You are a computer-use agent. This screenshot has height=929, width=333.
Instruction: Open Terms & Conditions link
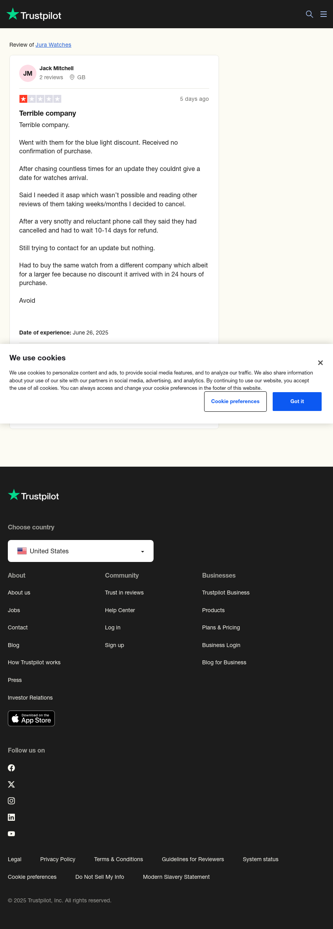(x=118, y=859)
